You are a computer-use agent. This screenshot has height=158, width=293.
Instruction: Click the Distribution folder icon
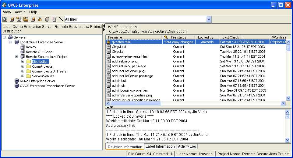(29, 62)
